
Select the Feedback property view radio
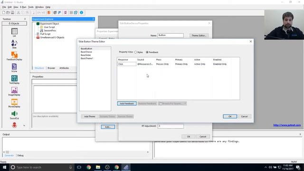147,52
